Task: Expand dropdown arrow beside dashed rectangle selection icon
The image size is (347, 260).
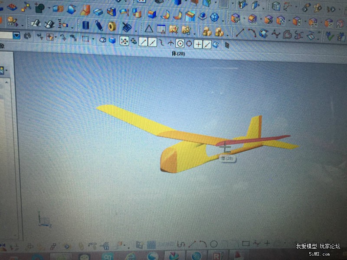Action: click(93, 39)
